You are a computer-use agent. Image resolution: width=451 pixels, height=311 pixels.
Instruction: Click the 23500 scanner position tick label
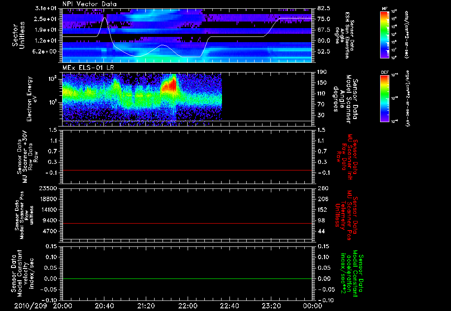pos(48,188)
